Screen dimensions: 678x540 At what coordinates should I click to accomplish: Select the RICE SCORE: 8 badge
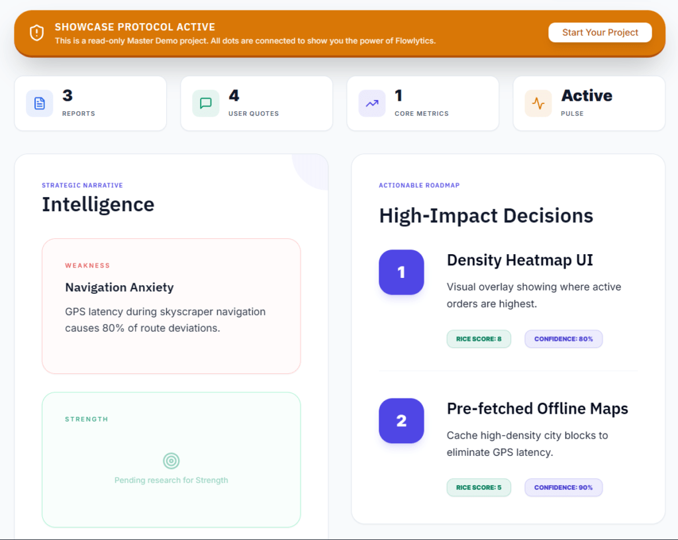tap(479, 338)
